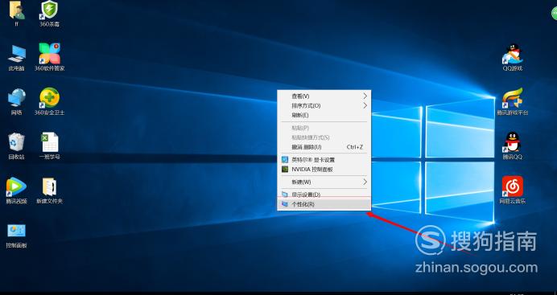557x295 pixels.
Task: Open NVIDIA 控制面板 from context menu
Action: pyautogui.click(x=324, y=170)
